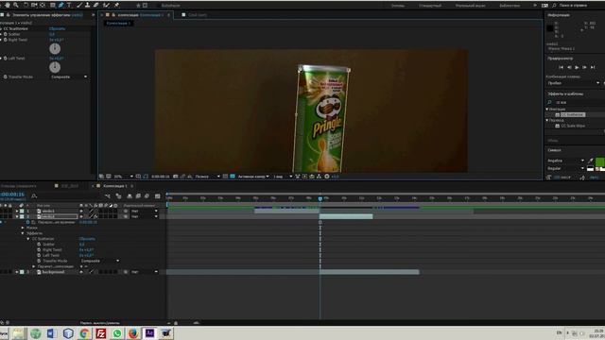Expand the video1 layer properties
Screen dimensions: 605x340
[x=17, y=211]
